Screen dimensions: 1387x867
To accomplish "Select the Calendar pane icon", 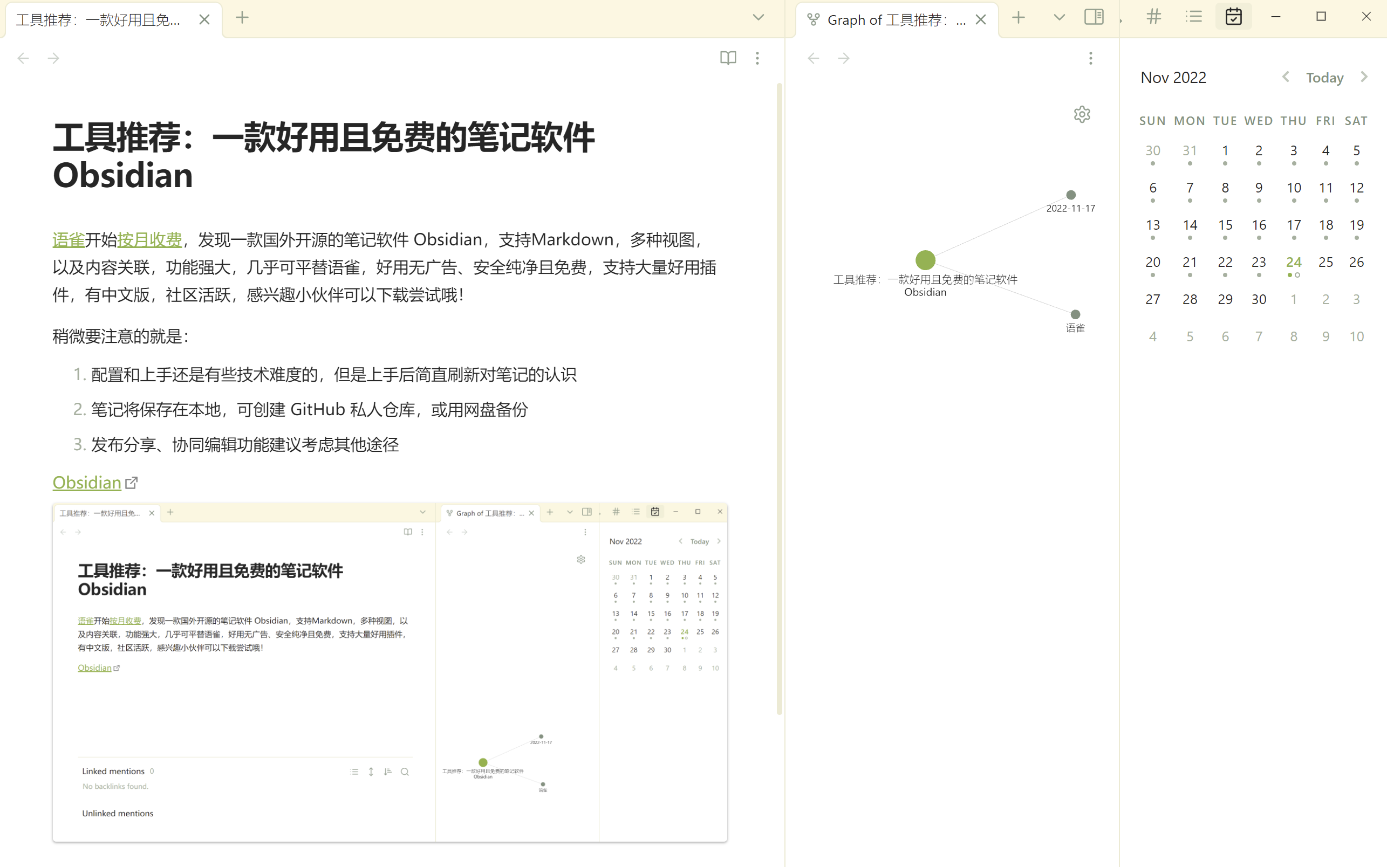I will [x=1233, y=17].
